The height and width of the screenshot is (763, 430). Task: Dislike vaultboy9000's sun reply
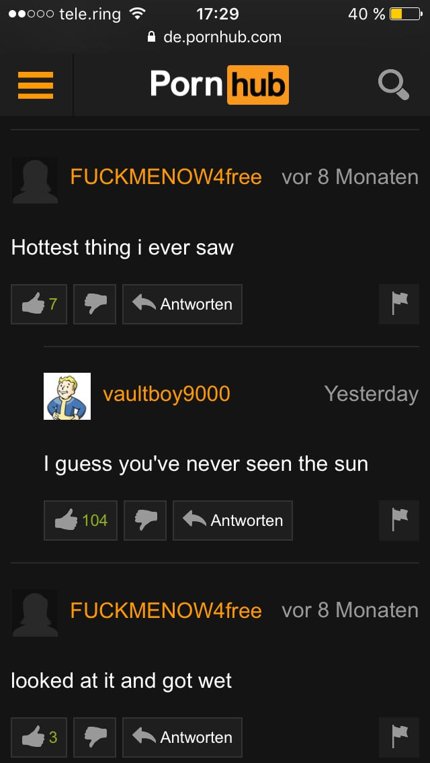145,520
